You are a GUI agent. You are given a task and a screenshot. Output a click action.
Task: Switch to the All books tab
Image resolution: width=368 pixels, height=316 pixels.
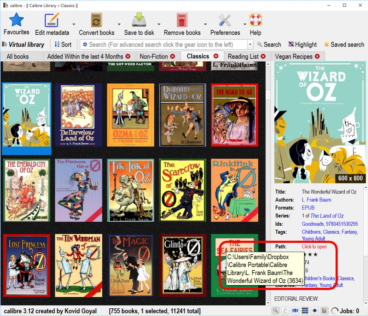click(x=18, y=56)
